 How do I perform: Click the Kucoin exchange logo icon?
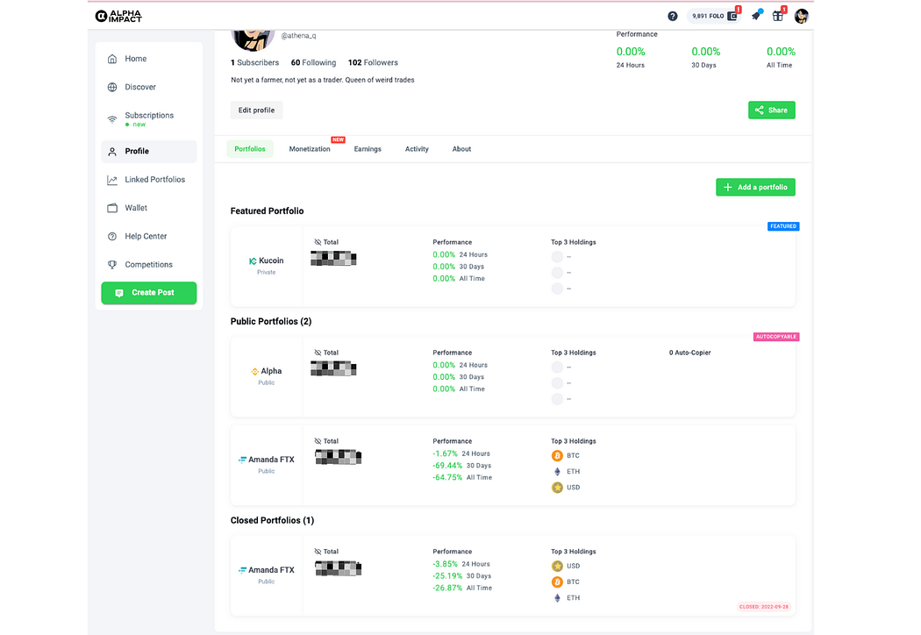click(x=253, y=260)
